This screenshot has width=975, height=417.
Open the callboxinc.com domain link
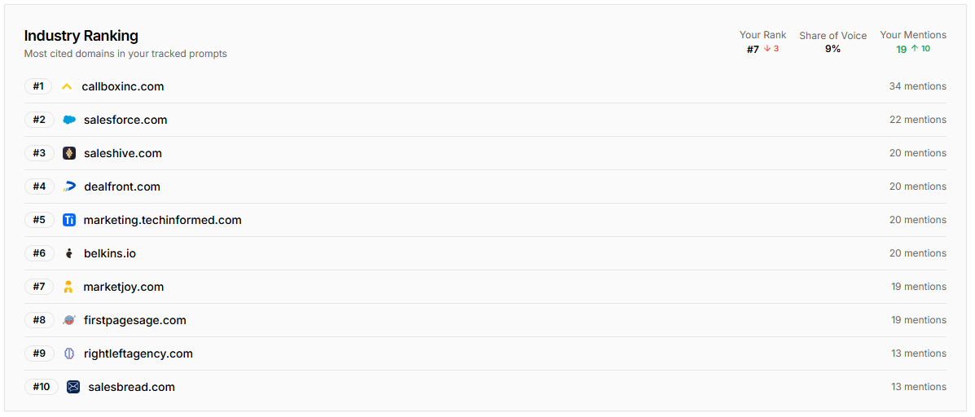(x=123, y=86)
